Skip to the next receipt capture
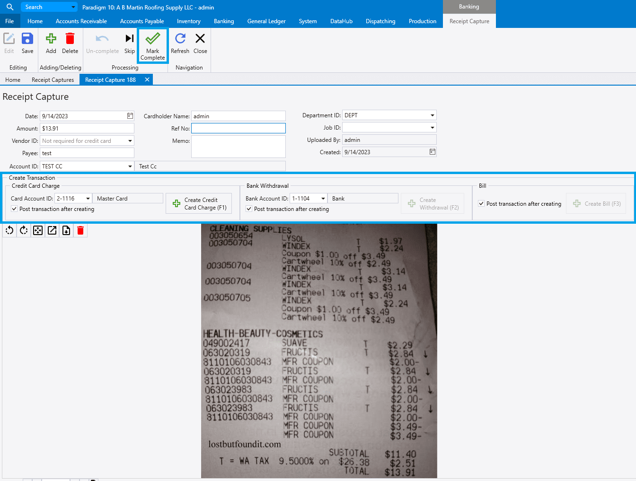The height and width of the screenshot is (481, 636). pos(129,43)
